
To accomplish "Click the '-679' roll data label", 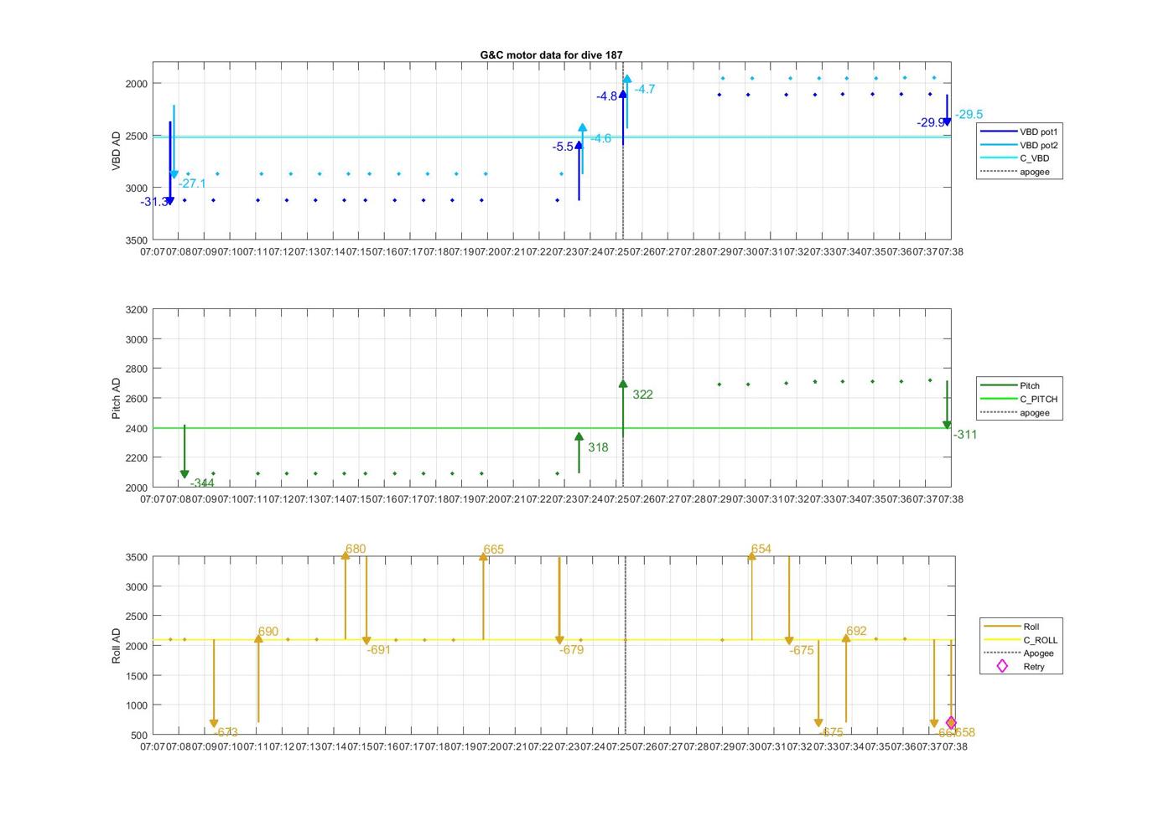I will 572,649.
